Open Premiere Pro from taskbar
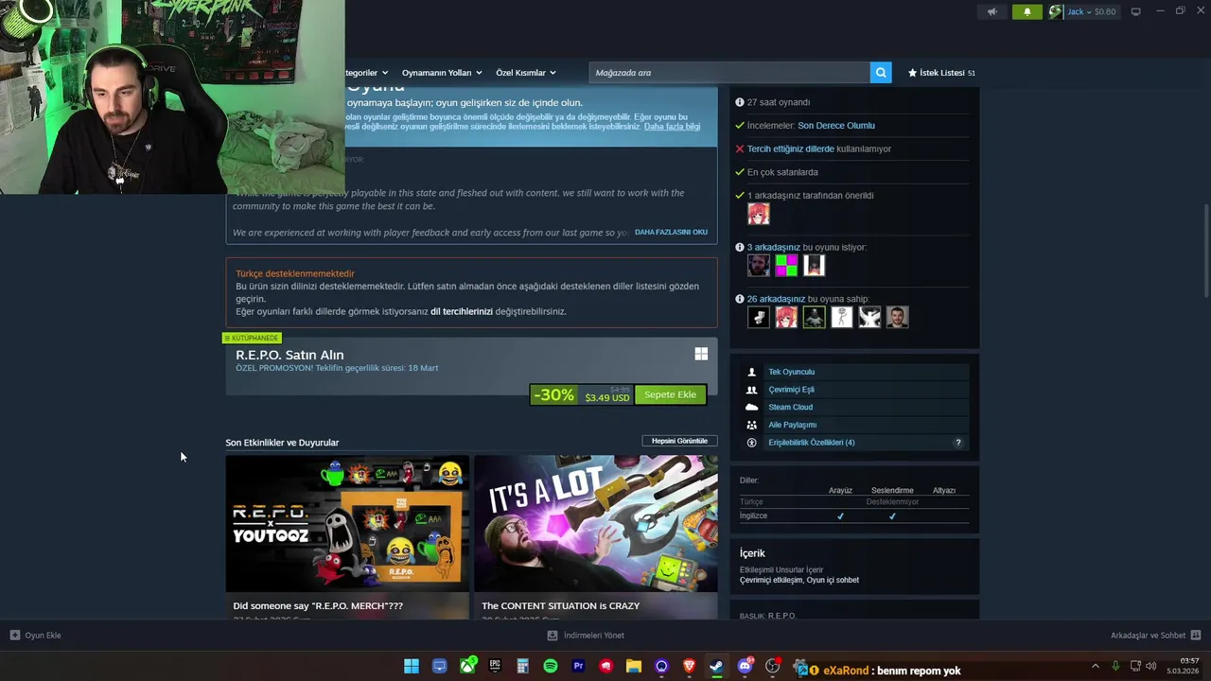Image resolution: width=1211 pixels, height=681 pixels. click(x=578, y=667)
